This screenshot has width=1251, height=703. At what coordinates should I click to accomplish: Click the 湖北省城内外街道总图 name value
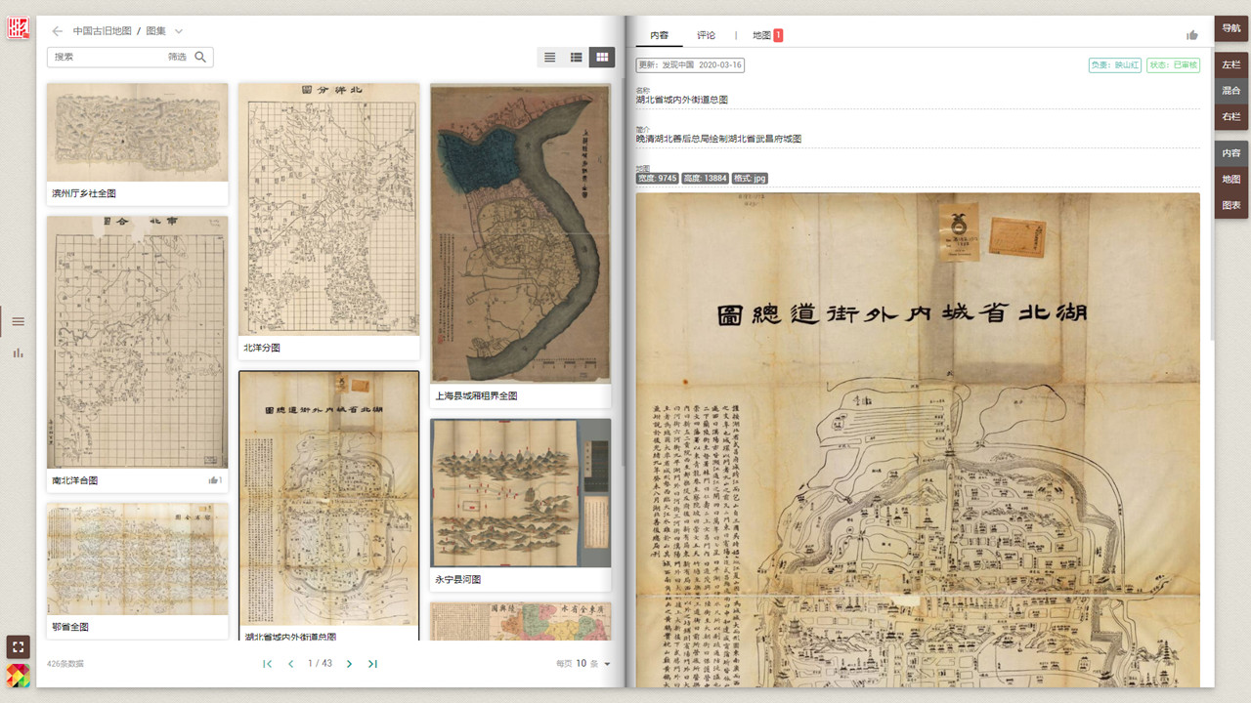point(682,100)
